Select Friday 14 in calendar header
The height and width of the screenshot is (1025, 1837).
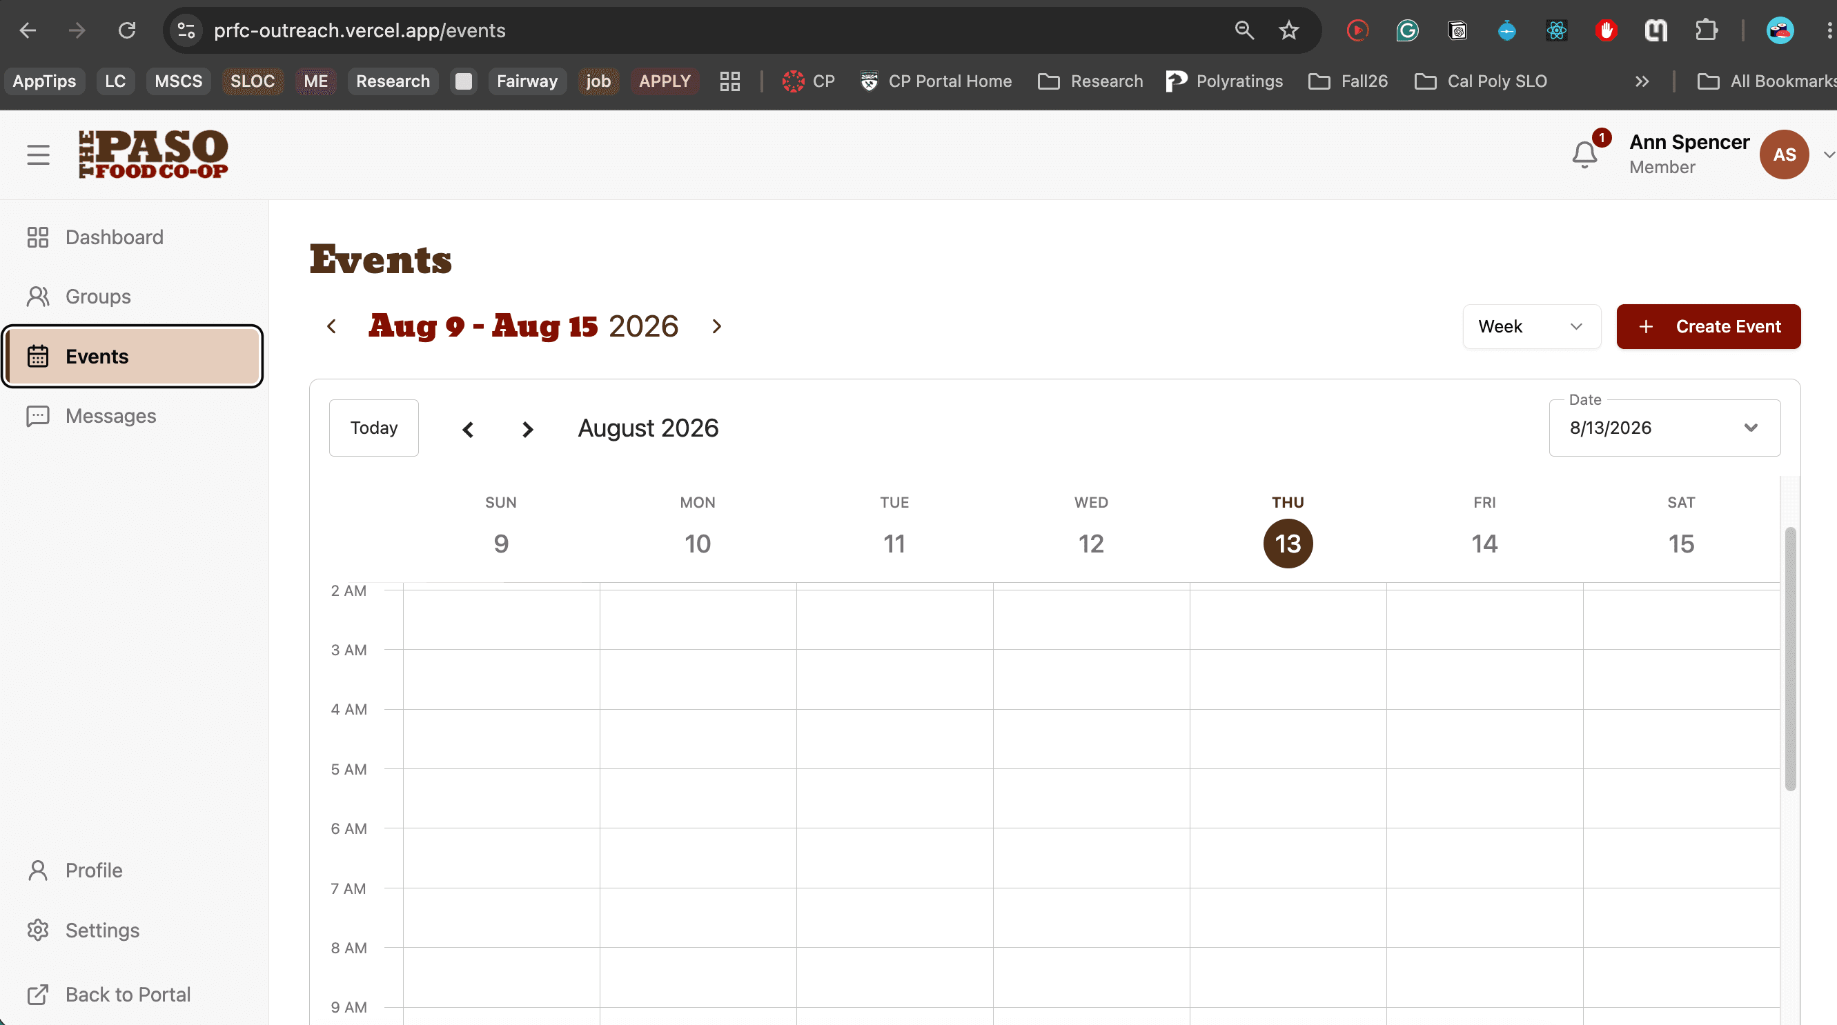1484,543
